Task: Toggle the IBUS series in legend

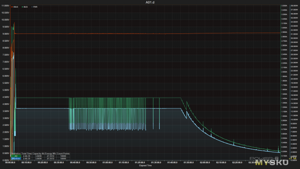Action: [x=25, y=7]
